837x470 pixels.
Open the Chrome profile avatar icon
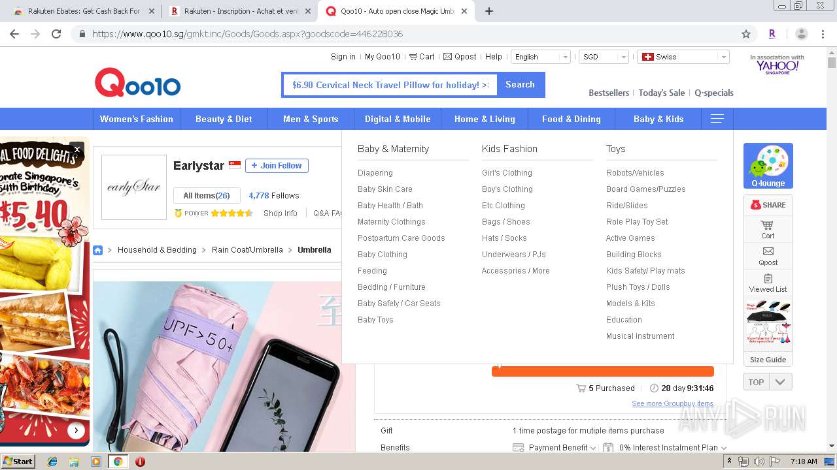(x=801, y=34)
